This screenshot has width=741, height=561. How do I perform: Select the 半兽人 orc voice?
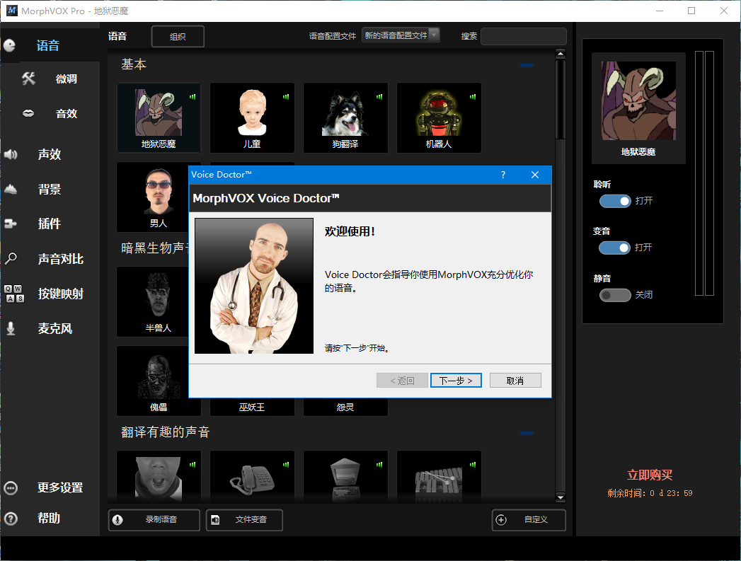153,302
